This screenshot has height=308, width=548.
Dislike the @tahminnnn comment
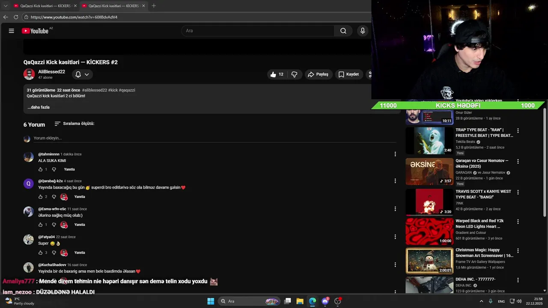54,169
